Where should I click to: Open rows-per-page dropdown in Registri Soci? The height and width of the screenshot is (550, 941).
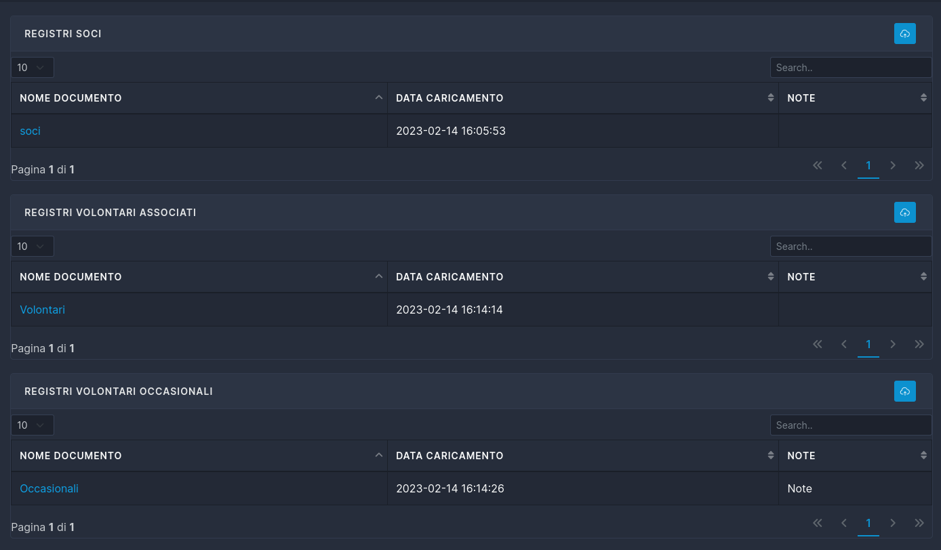(x=33, y=68)
